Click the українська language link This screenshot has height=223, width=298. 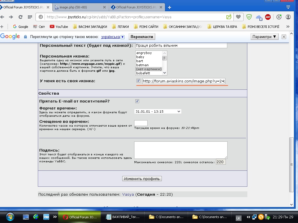110,37
